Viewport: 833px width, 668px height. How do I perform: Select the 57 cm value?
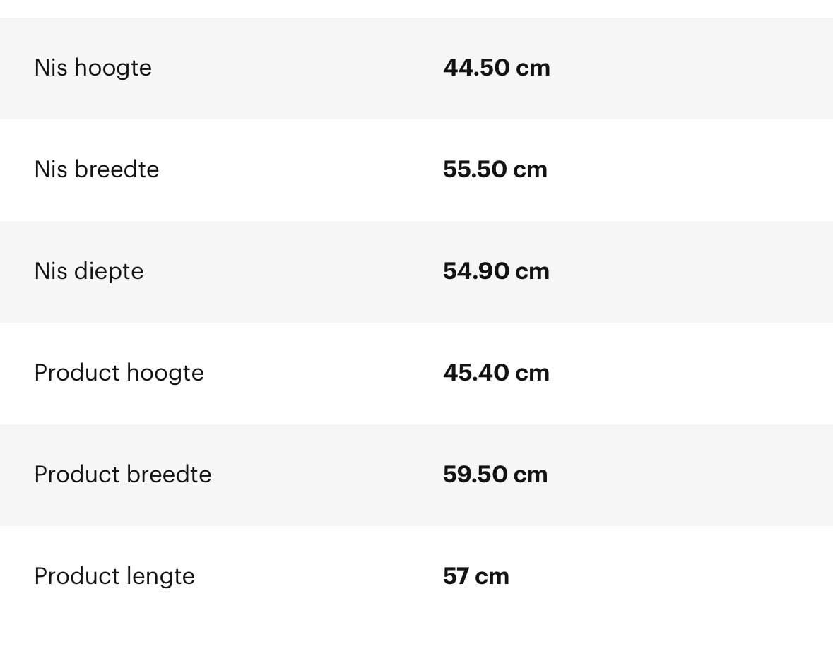point(476,576)
